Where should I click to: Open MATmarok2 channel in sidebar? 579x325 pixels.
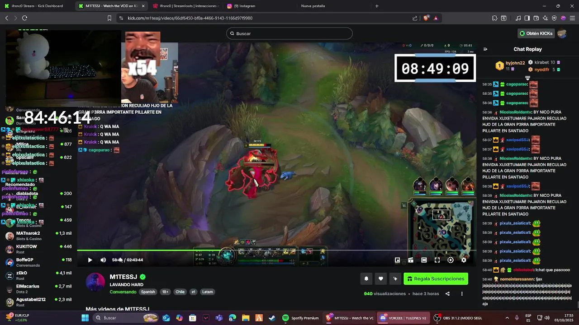[x=38, y=236]
